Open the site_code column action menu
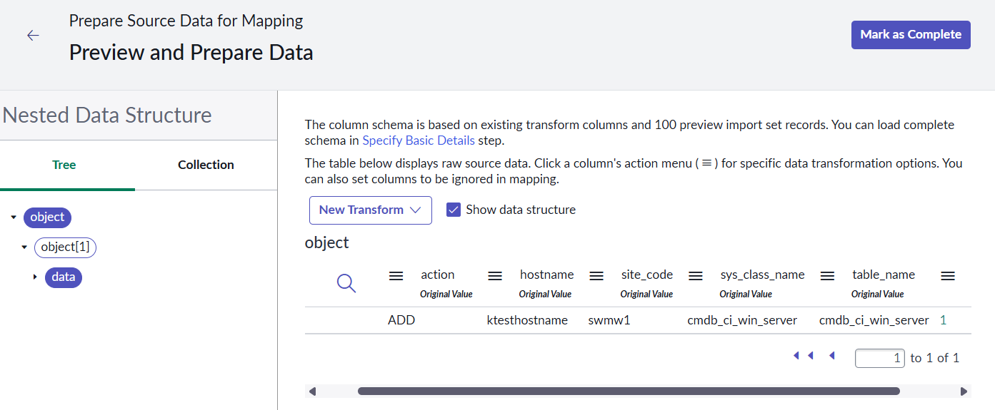 coord(596,276)
